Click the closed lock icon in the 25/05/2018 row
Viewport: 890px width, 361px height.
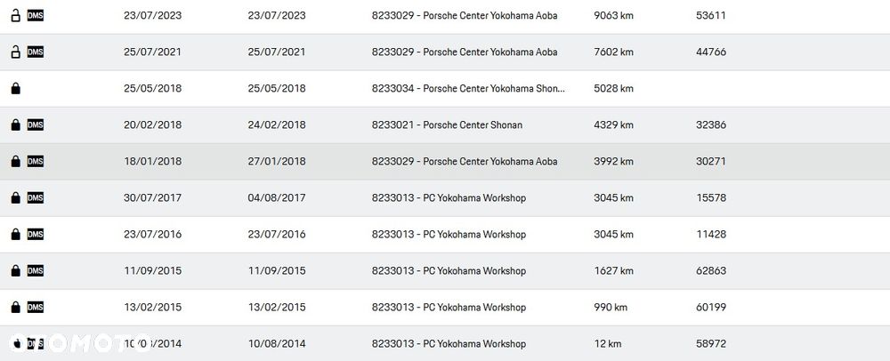coord(15,89)
